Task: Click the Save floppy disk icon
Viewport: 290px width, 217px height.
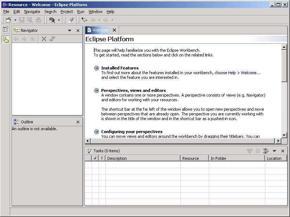Action: coord(22,20)
